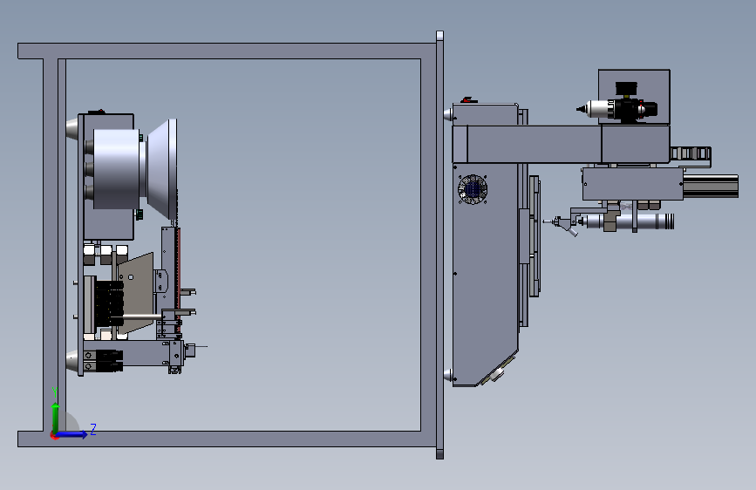Click the green Y axis arrow of the triad

pos(56,417)
